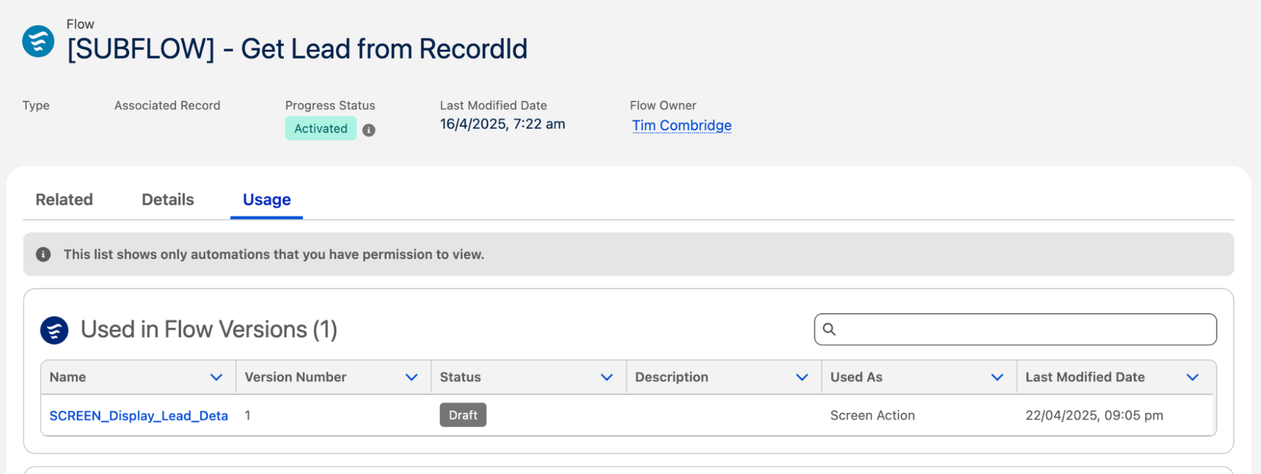Show the Description column options
The height and width of the screenshot is (474, 1261).
[802, 378]
